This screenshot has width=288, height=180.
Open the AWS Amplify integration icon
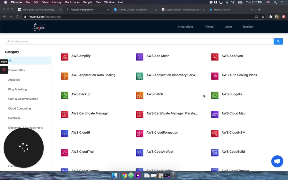coord(65,57)
